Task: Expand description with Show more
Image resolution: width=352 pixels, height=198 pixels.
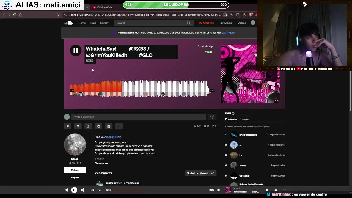Action: 101,163
